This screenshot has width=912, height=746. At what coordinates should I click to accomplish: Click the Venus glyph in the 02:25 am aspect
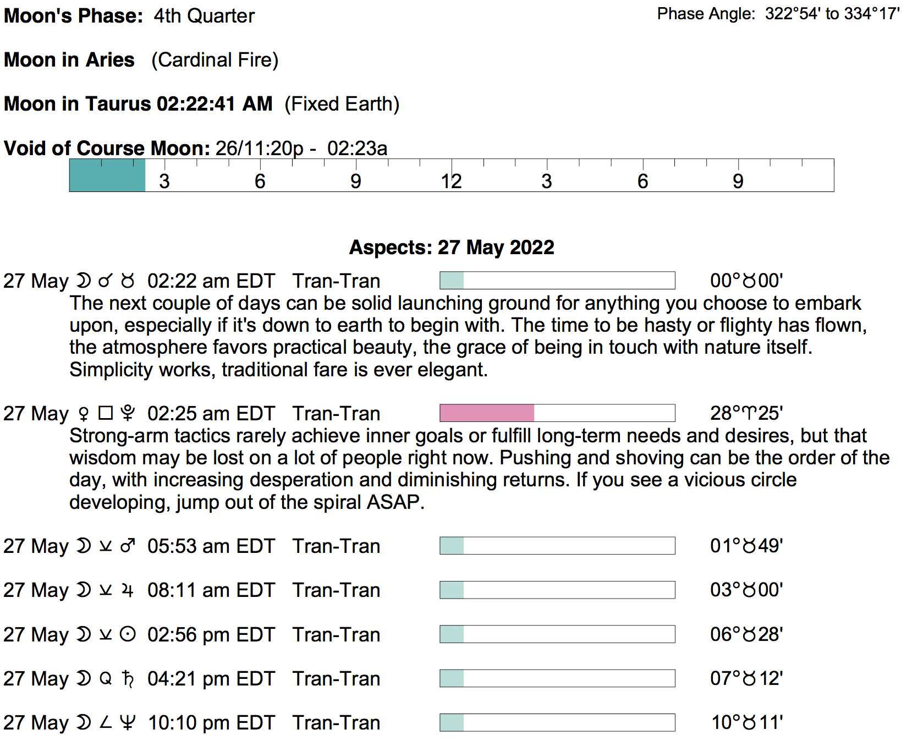(x=84, y=414)
